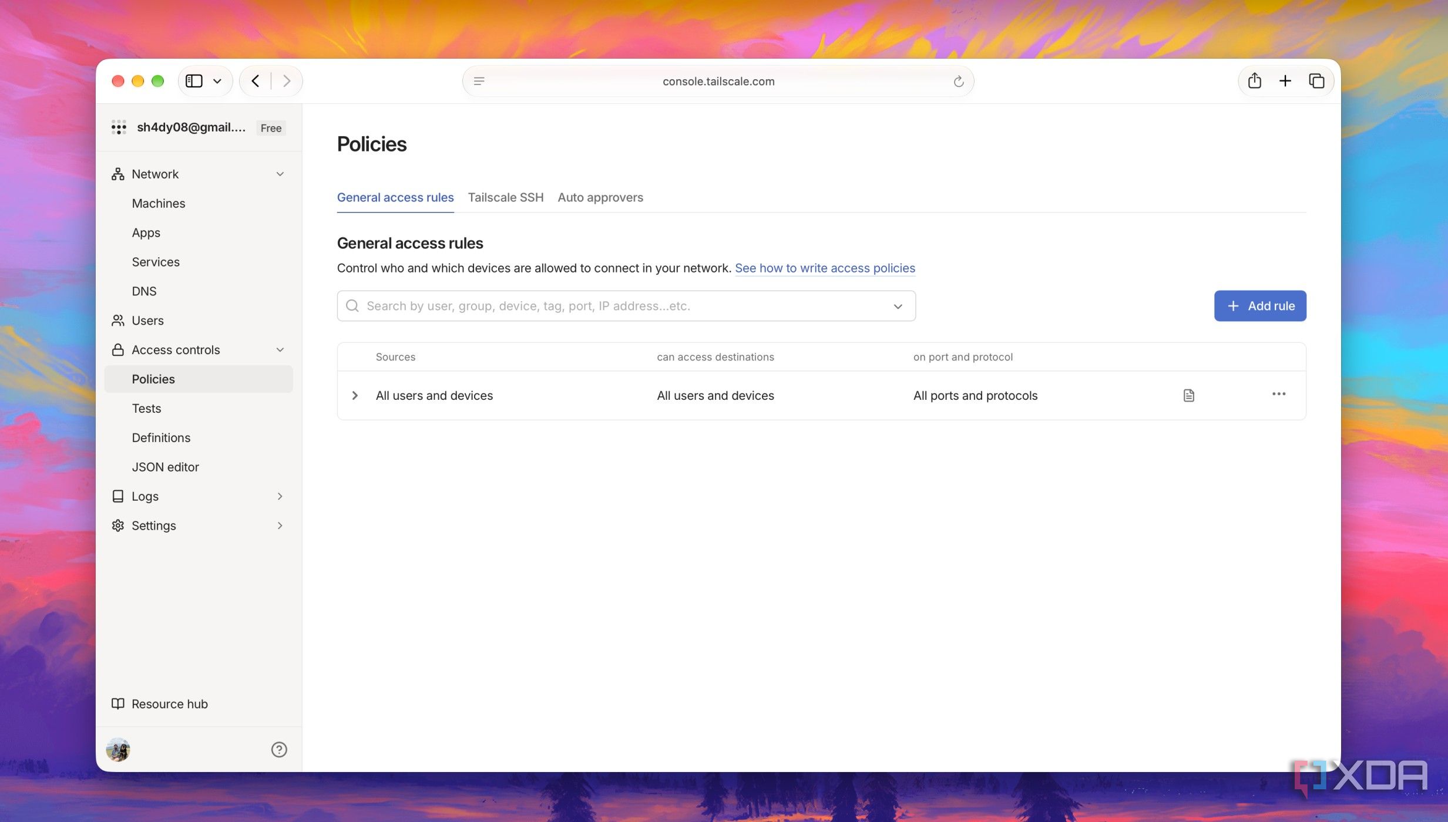Open See how to write access policies link

pos(825,268)
